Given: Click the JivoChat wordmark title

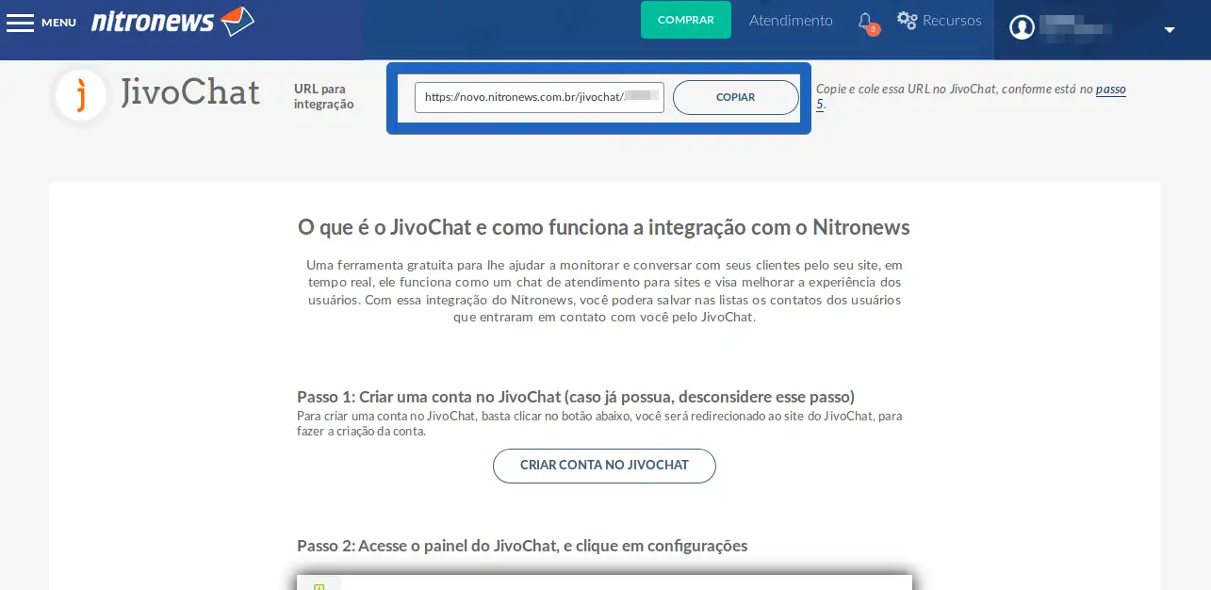Looking at the screenshot, I should pos(190,92).
